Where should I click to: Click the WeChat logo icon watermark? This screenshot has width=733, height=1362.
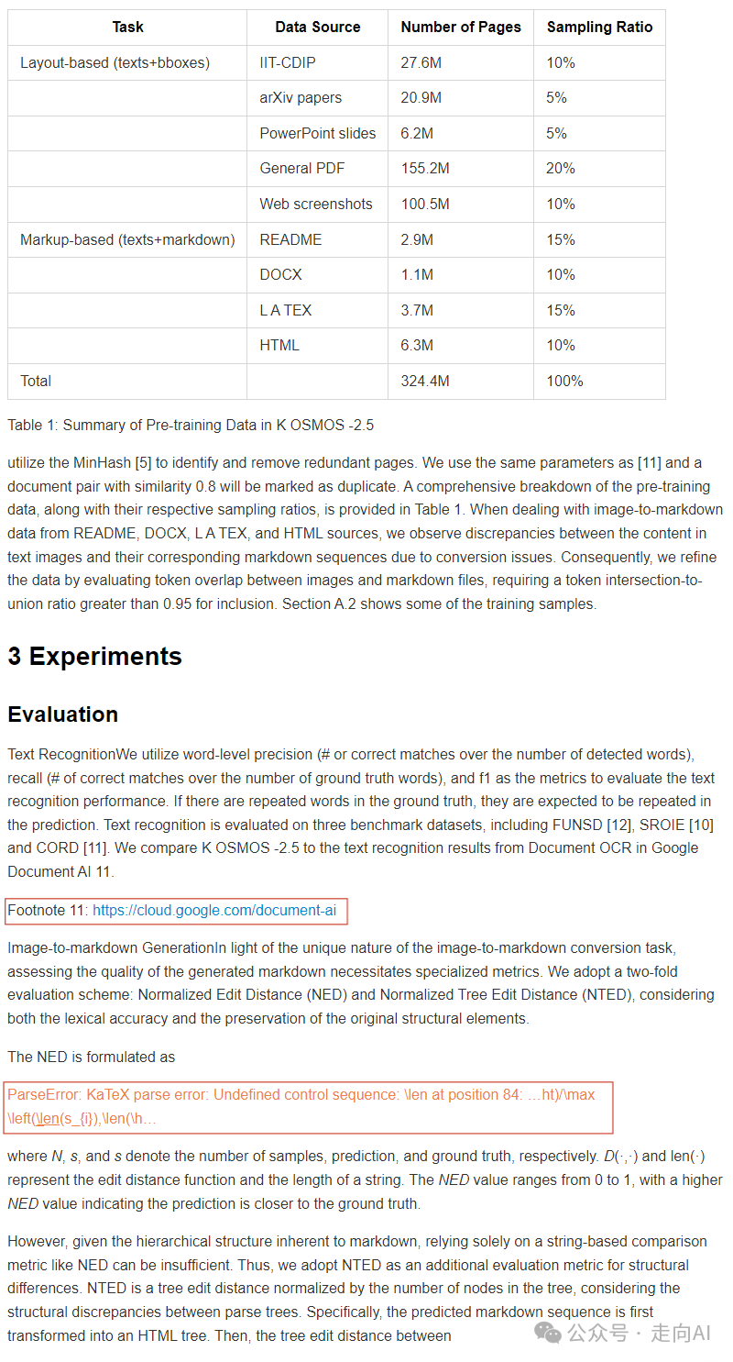tap(549, 1332)
